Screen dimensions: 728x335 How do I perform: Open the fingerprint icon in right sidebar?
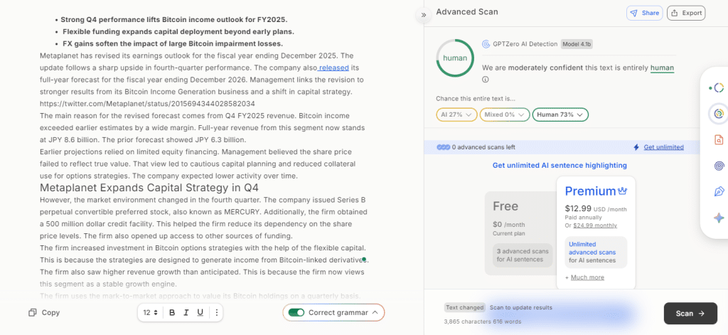point(719,166)
